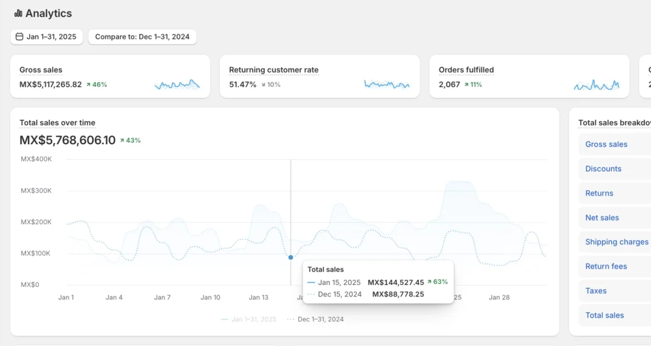This screenshot has height=346, width=651.
Task: Click the calendar icon in date picker
Action: pos(20,36)
